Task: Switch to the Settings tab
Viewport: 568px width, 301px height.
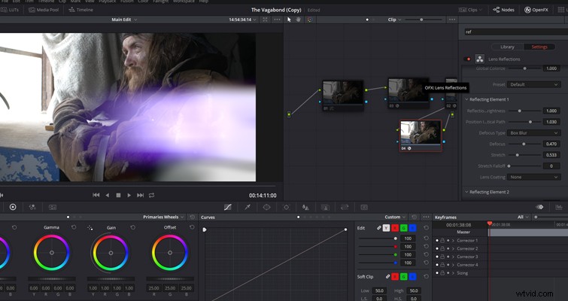Action: click(x=539, y=47)
